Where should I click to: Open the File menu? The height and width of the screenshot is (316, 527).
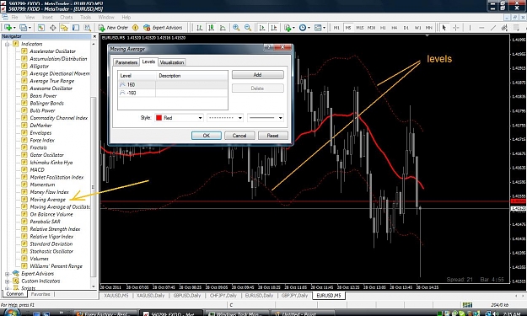pos(15,17)
